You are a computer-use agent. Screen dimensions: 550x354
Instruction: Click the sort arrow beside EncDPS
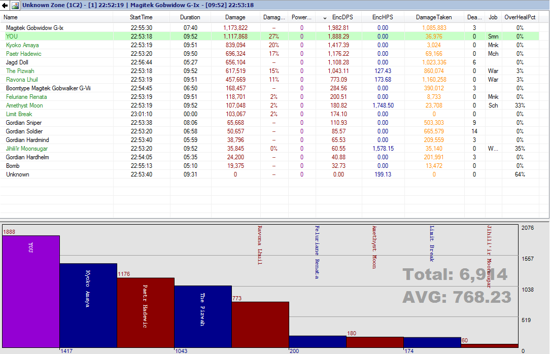325,18
